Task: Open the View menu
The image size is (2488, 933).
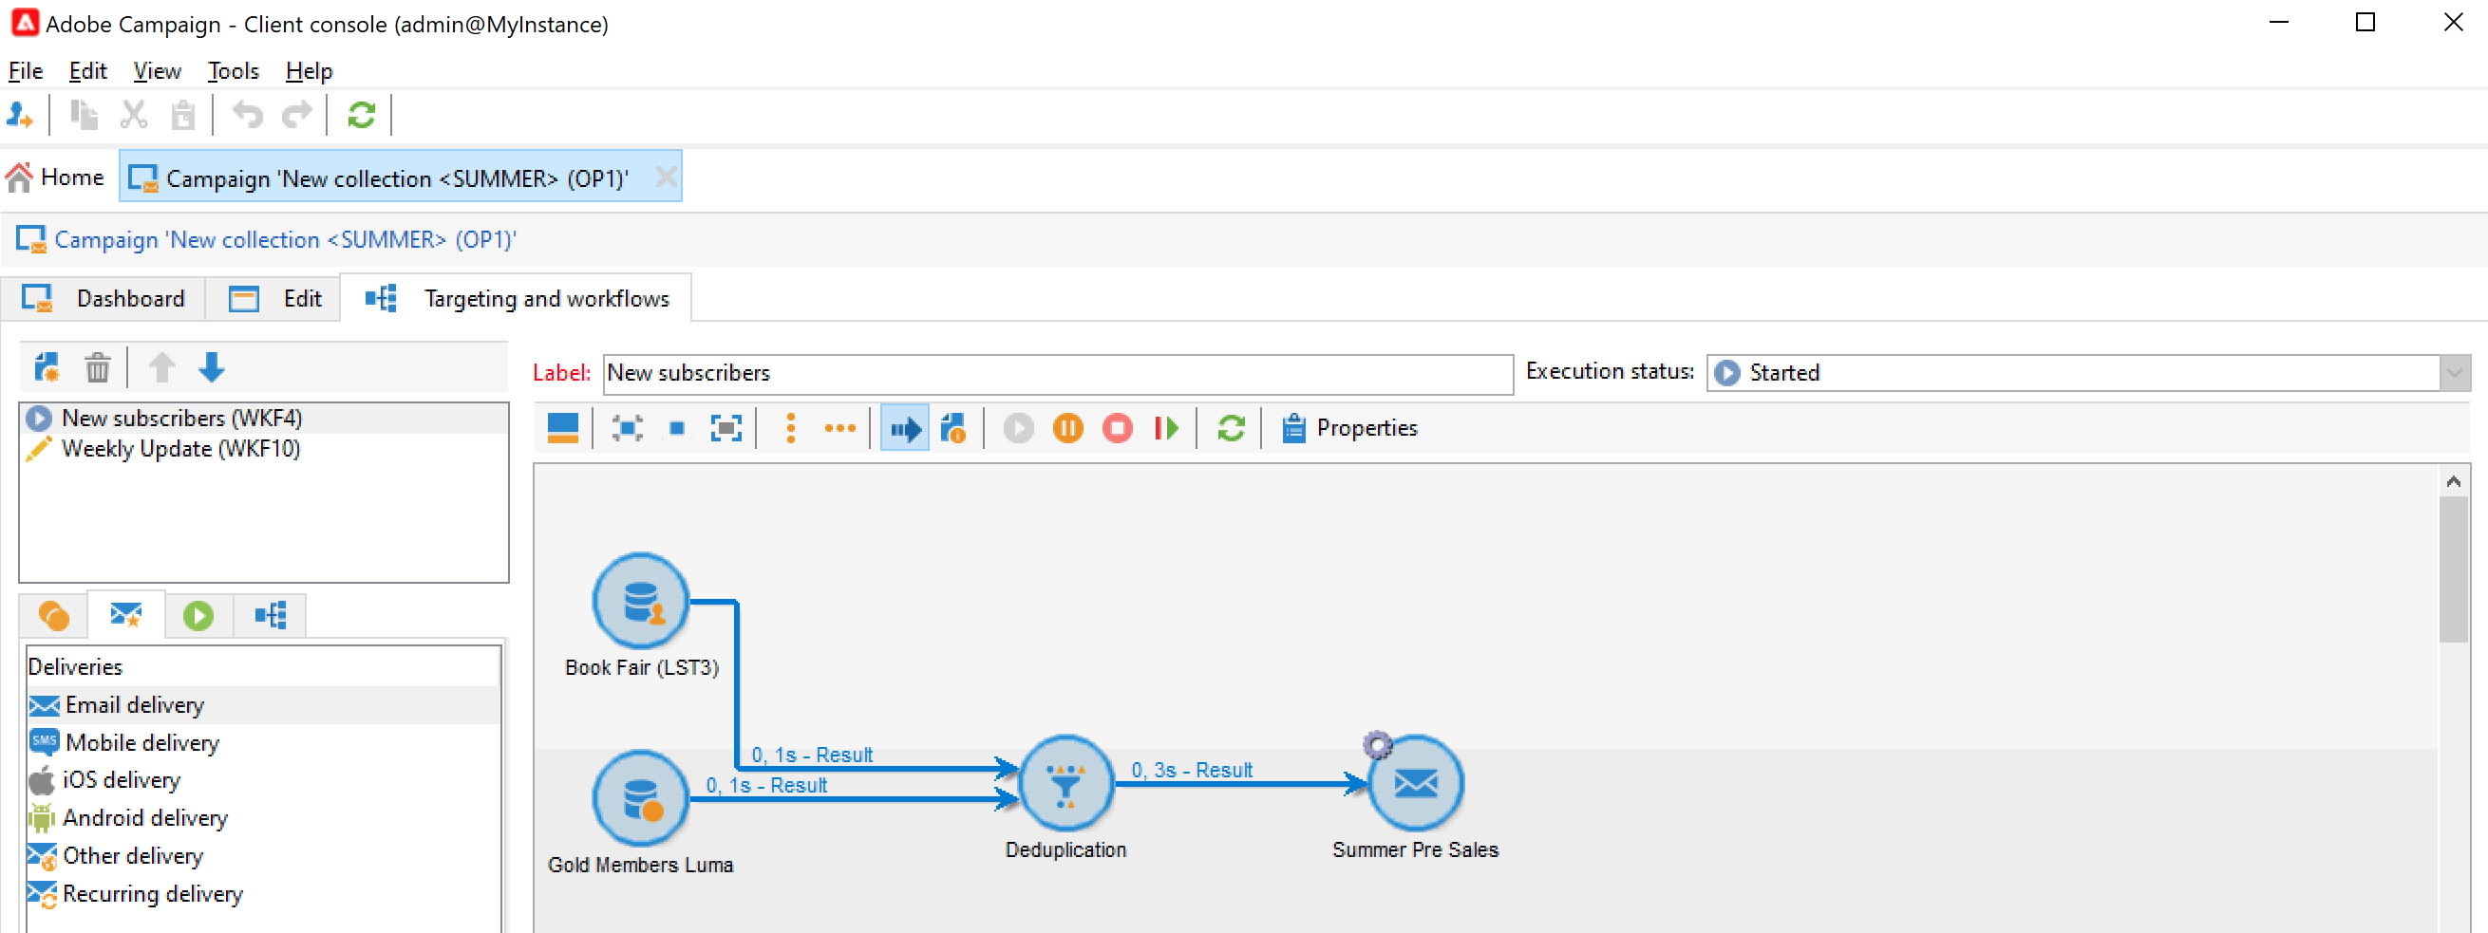Action: (157, 70)
